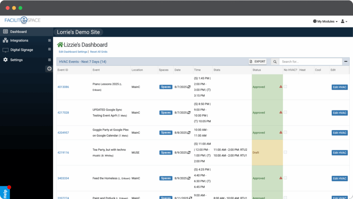Toggle No HVAC checkbox for Tea Party event
353x199 pixels.
coord(285,152)
